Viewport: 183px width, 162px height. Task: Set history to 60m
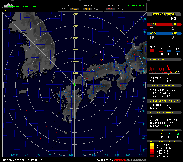point(74,9)
